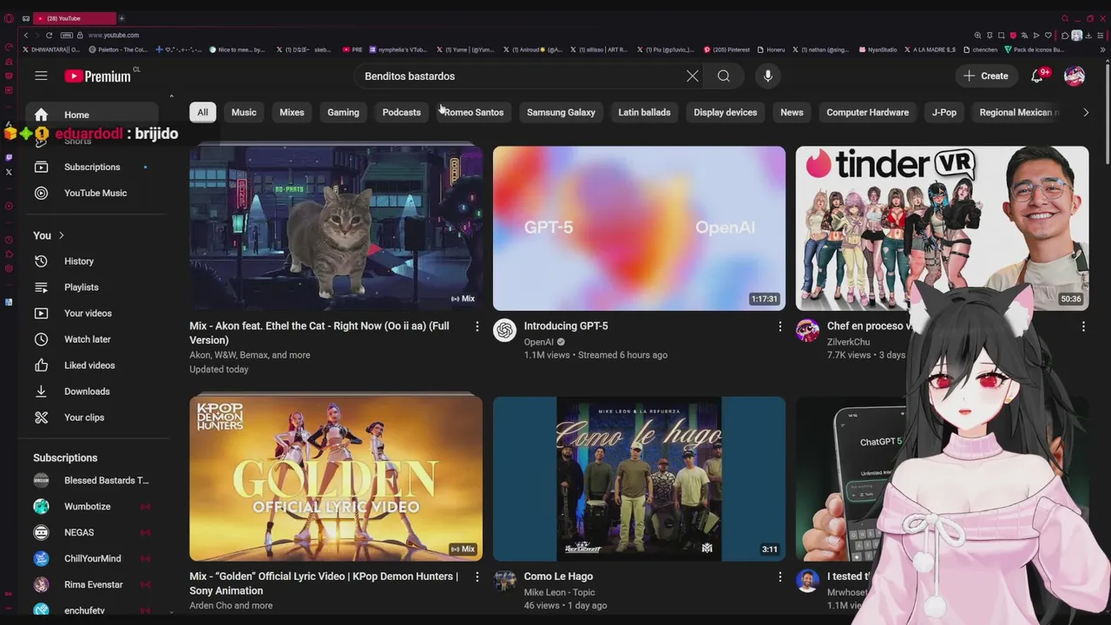Reload the page in the browser
1111x625 pixels.
pyautogui.click(x=49, y=35)
